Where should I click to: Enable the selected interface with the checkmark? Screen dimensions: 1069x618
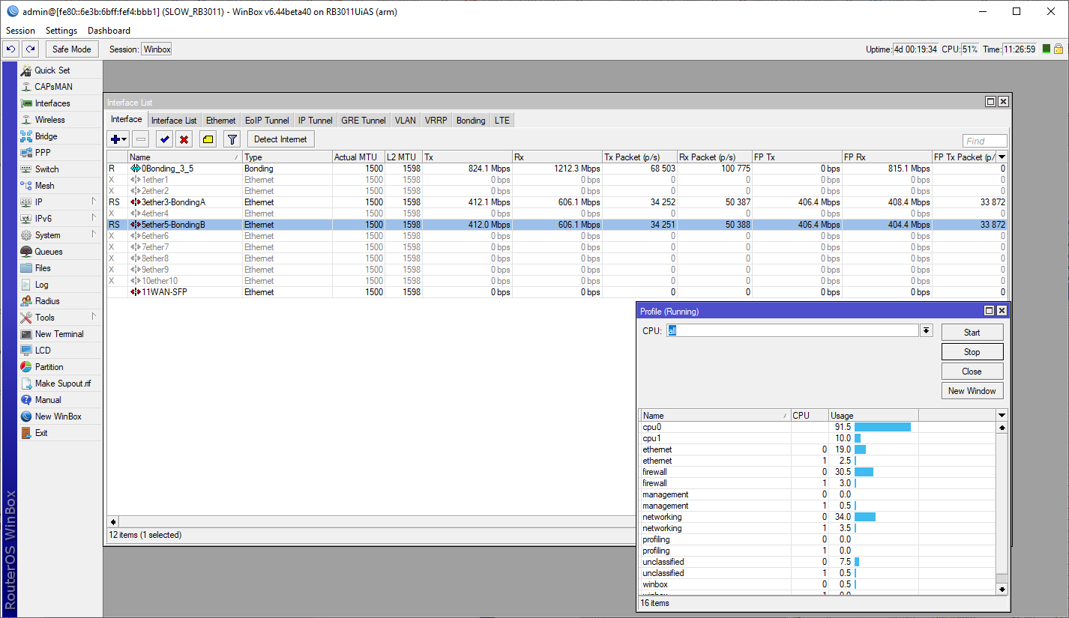[163, 139]
